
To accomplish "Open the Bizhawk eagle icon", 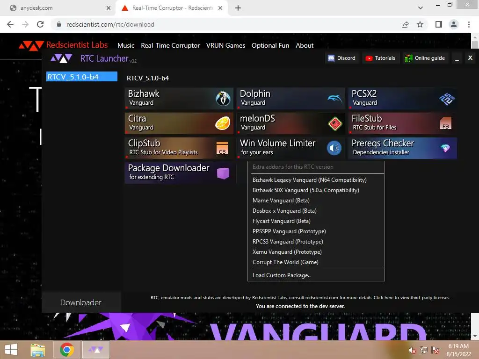I will click(223, 99).
